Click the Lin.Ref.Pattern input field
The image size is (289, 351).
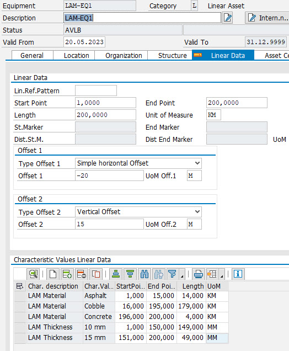tap(96, 91)
